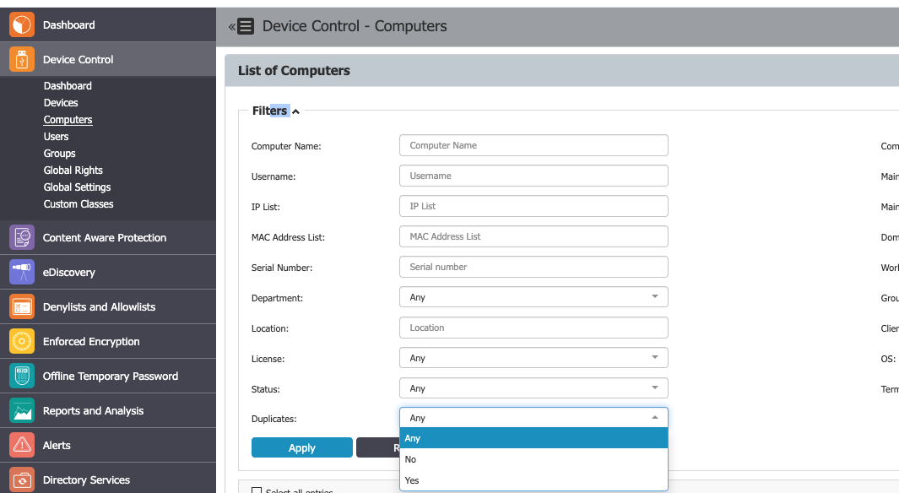
Task: Open the Dashboard module icon
Action: pos(20,24)
